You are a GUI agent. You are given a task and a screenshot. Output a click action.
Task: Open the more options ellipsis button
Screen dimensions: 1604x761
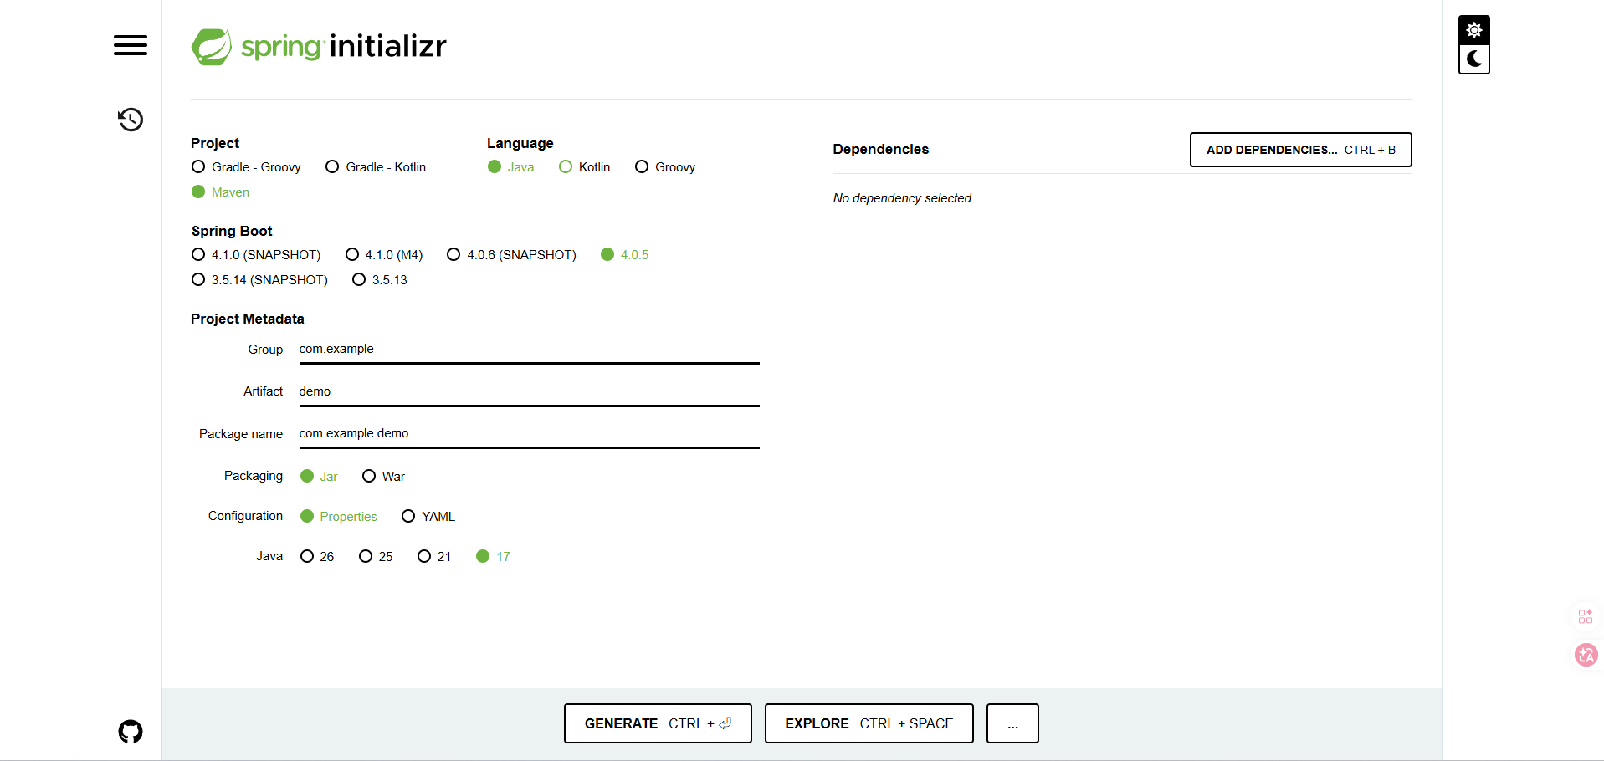1012,723
